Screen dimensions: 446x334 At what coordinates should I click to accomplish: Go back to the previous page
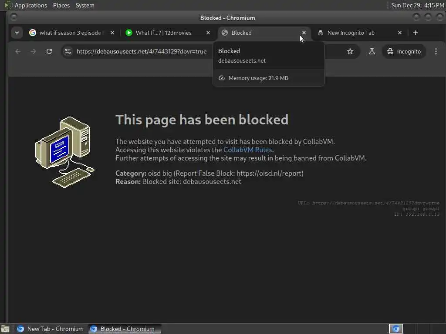point(18,51)
